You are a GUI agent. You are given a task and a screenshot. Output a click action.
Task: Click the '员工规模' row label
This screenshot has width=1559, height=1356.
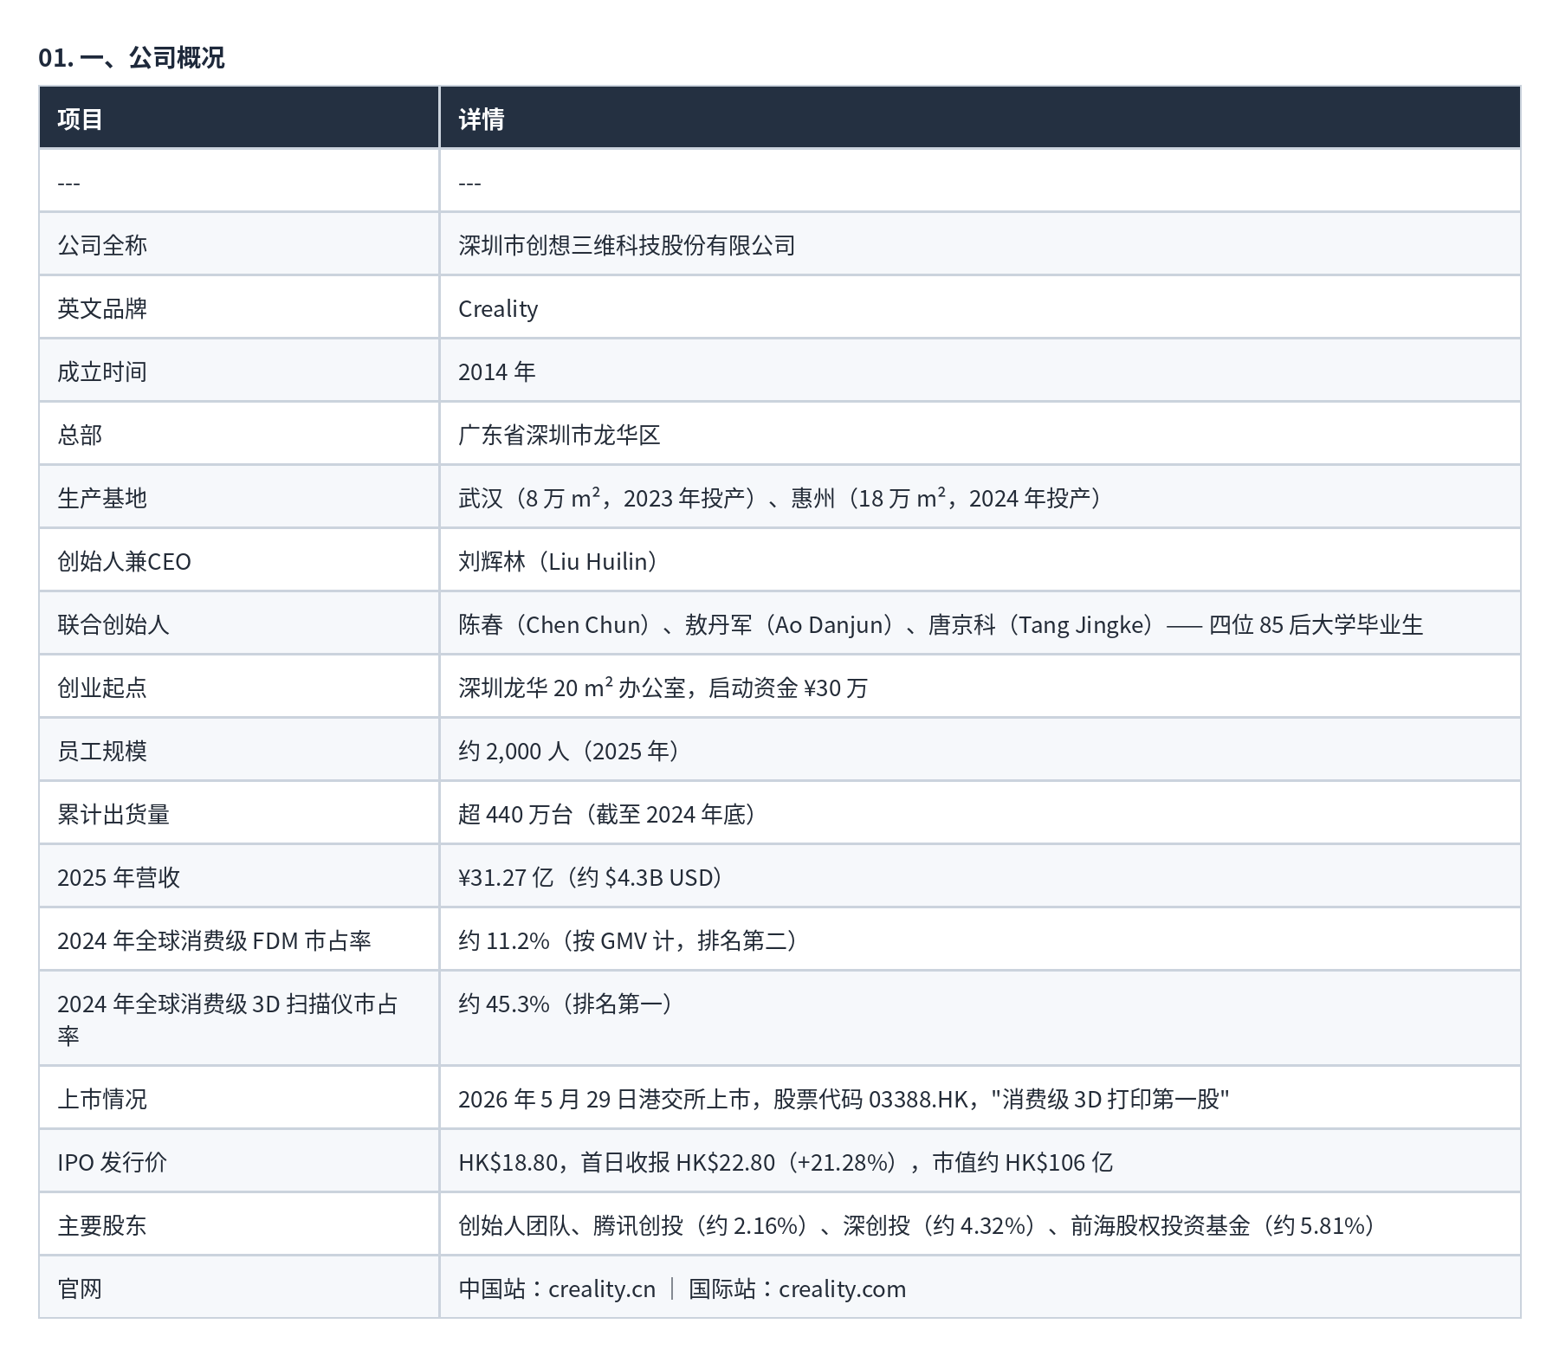[239, 750]
